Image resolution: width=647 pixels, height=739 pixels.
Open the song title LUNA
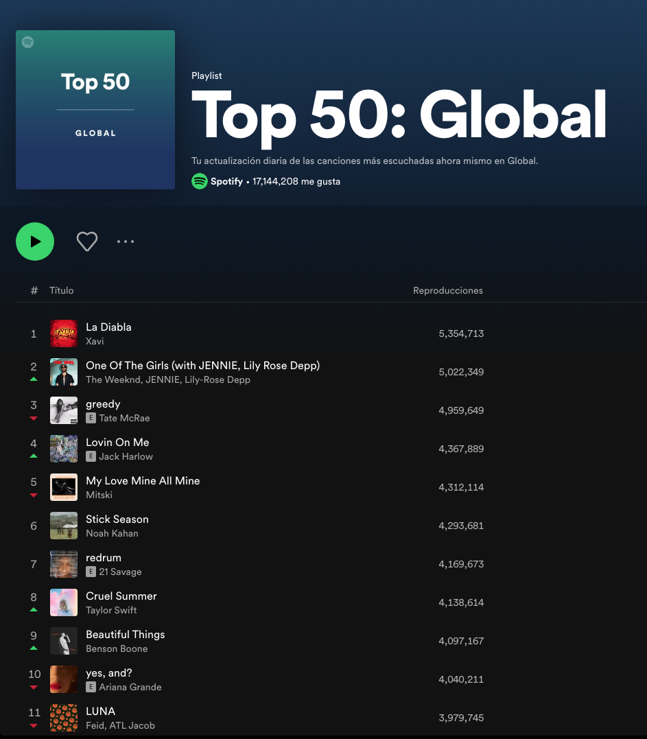(x=100, y=712)
